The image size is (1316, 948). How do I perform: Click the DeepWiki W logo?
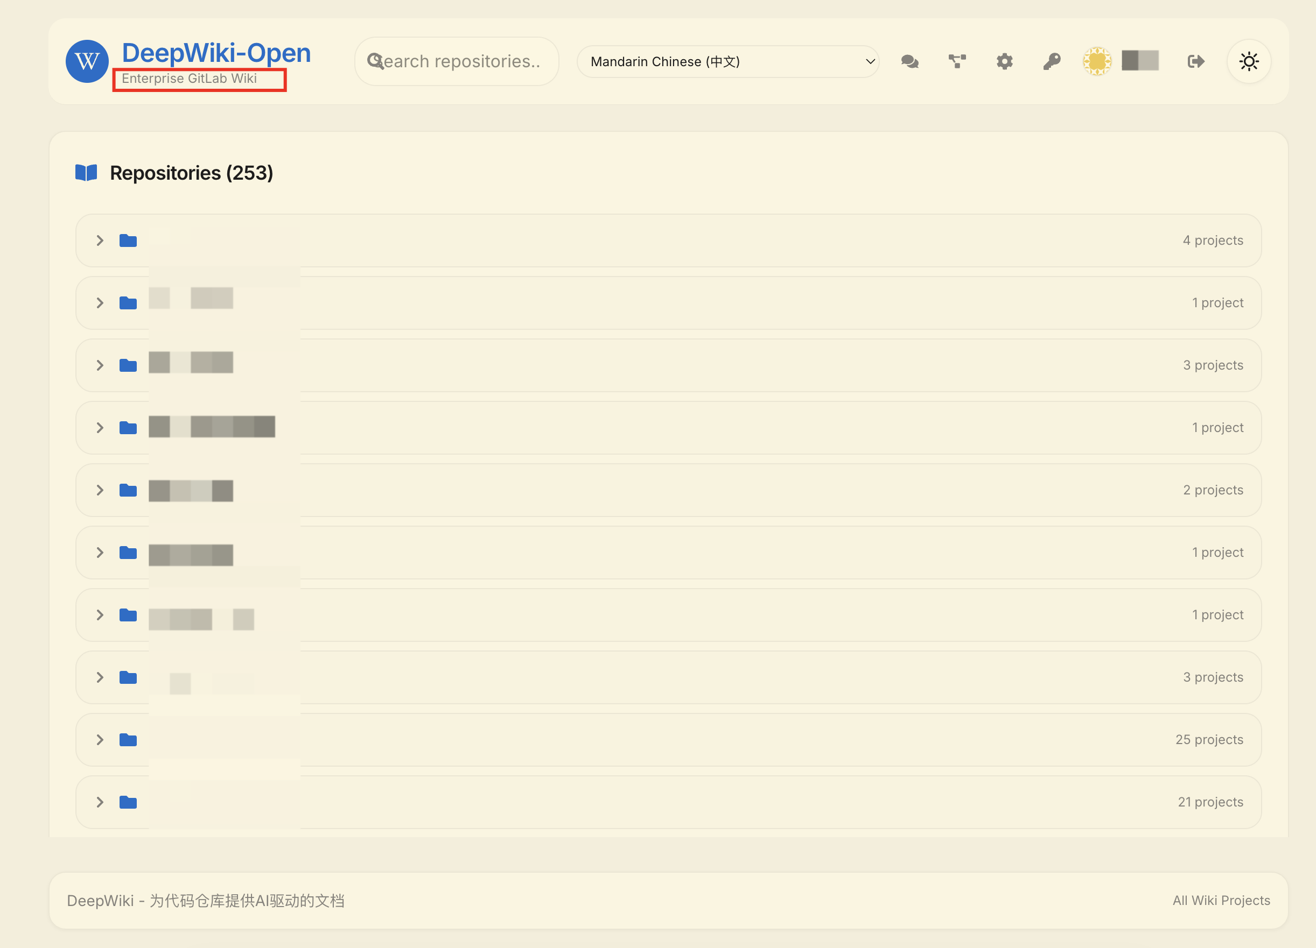point(87,61)
